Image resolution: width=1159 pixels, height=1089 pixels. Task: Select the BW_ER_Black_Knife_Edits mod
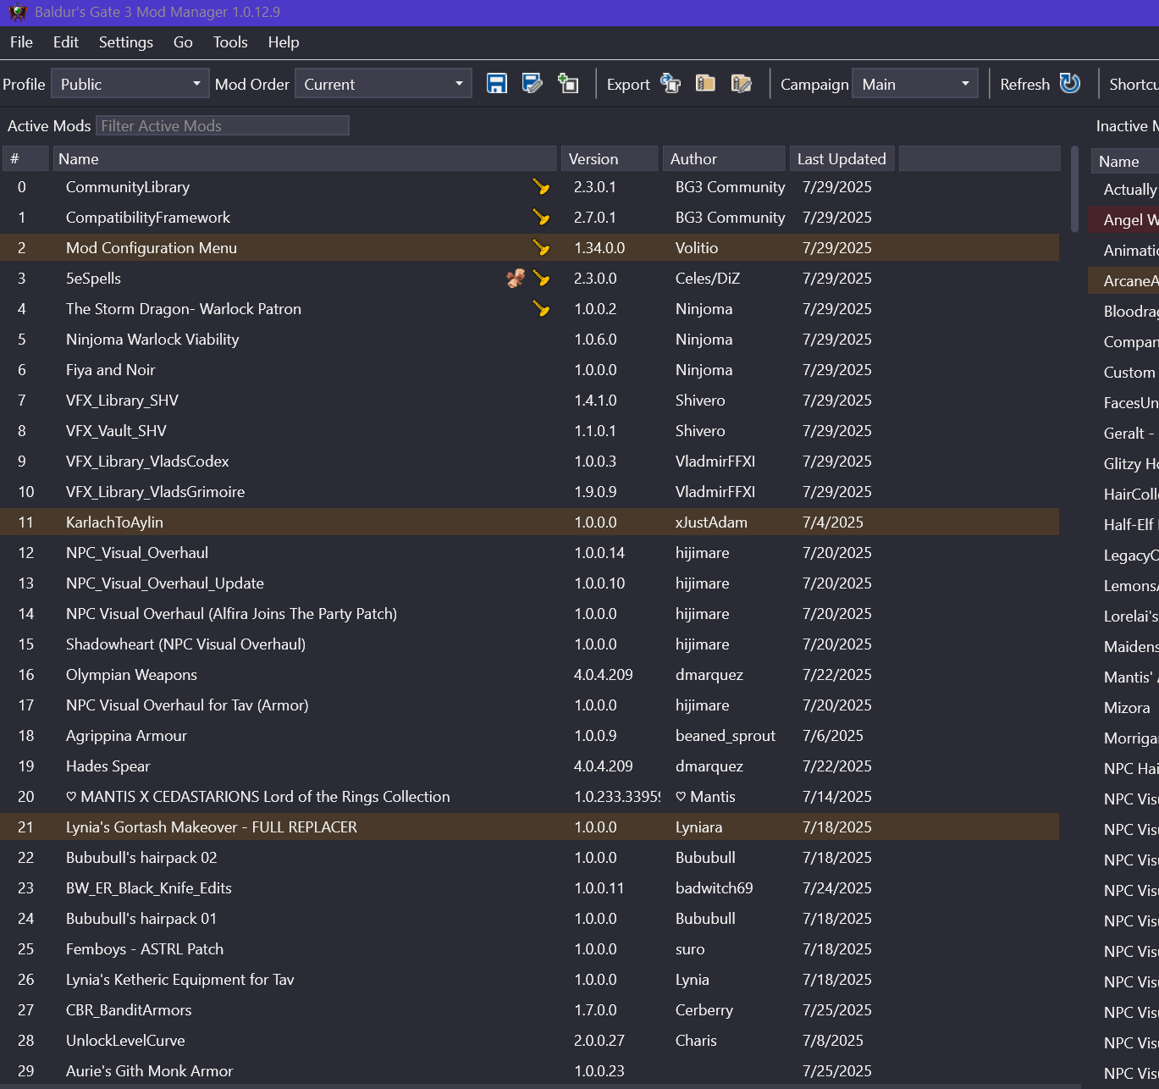[x=529, y=888]
